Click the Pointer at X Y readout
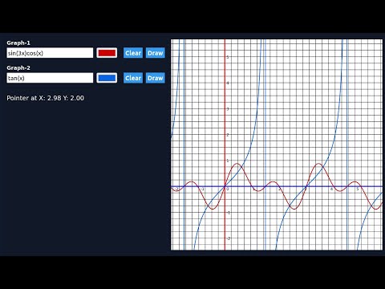Screen dimensions: 385x289 click(x=46, y=98)
